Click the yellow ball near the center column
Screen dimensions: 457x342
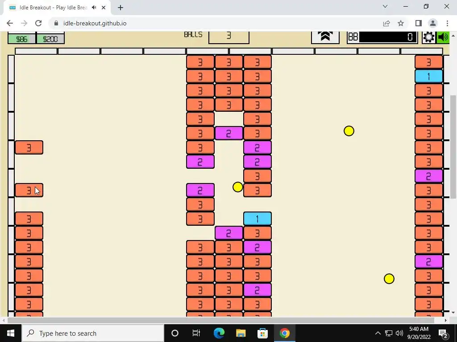(x=238, y=187)
